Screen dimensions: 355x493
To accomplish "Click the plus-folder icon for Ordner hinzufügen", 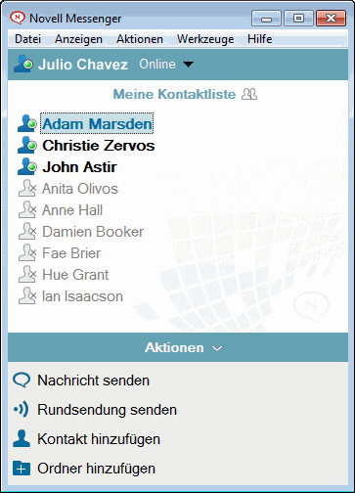I will (22, 469).
